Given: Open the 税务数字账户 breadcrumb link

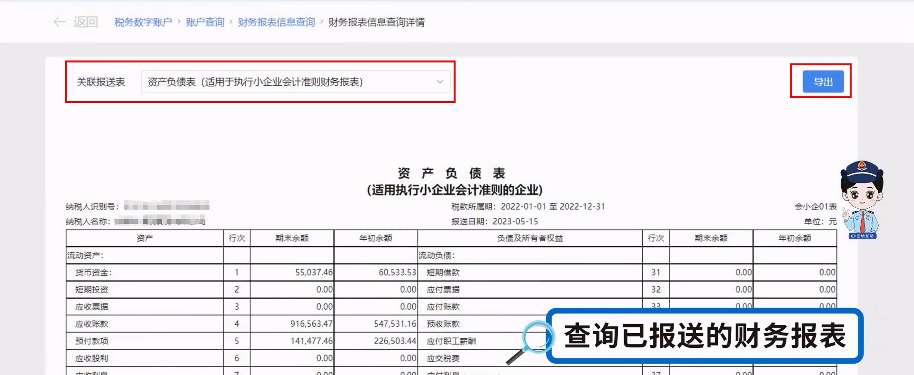Looking at the screenshot, I should pos(143,22).
